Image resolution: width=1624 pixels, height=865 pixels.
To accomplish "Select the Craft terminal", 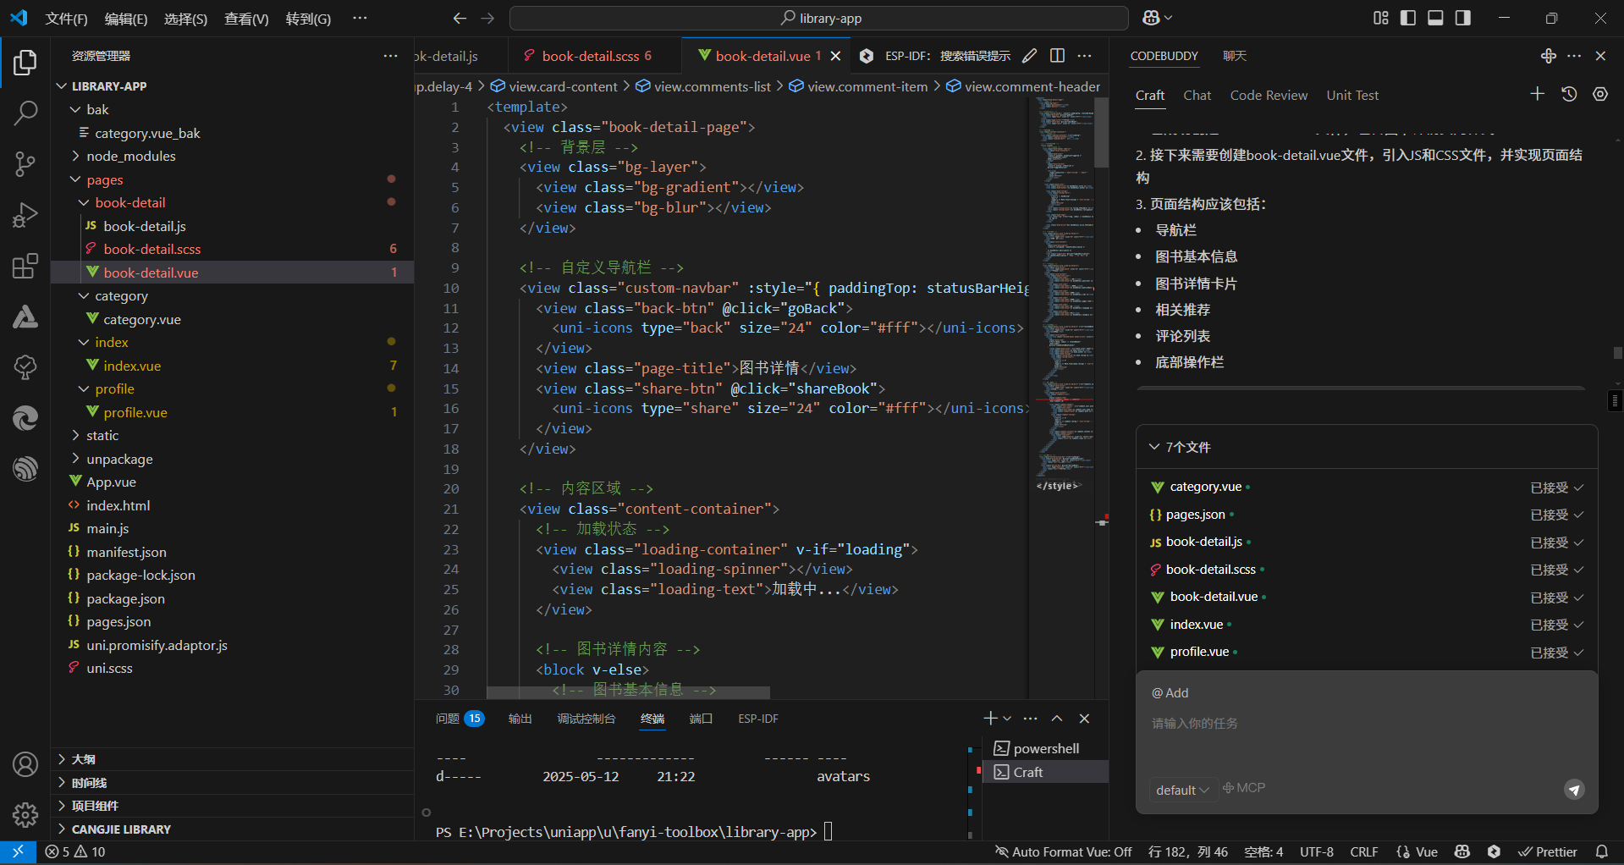I will click(x=1045, y=772).
